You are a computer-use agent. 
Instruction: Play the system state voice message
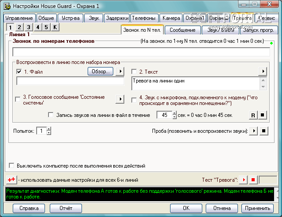[120, 99]
